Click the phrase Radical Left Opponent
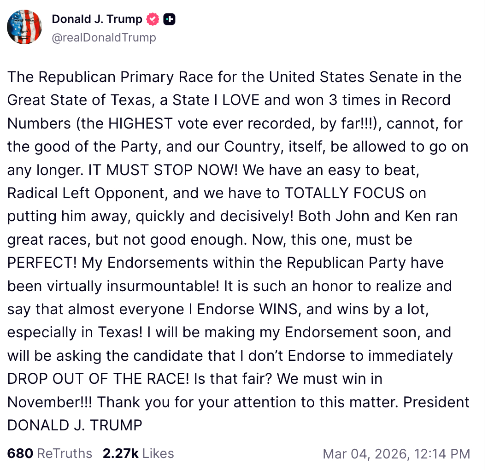The width and height of the screenshot is (494, 470). coord(86,193)
